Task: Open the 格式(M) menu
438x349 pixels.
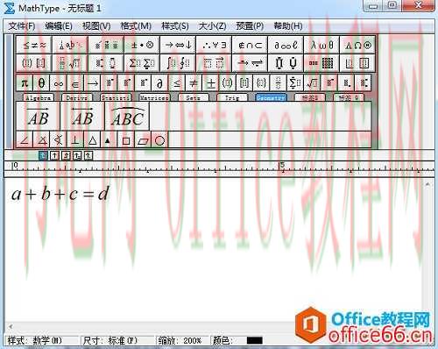Action: coord(136,26)
